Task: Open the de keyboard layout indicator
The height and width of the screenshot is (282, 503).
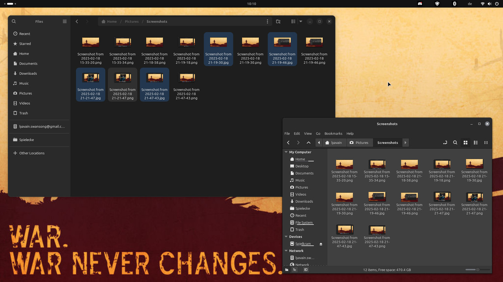Action: point(470,4)
